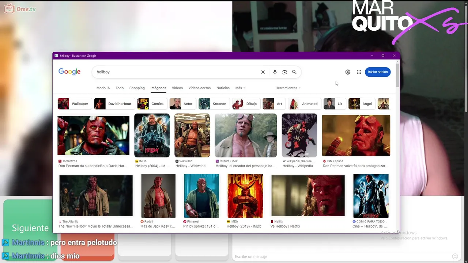Select the Kroenen filter chip
This screenshot has height=263, width=468.
click(214, 104)
